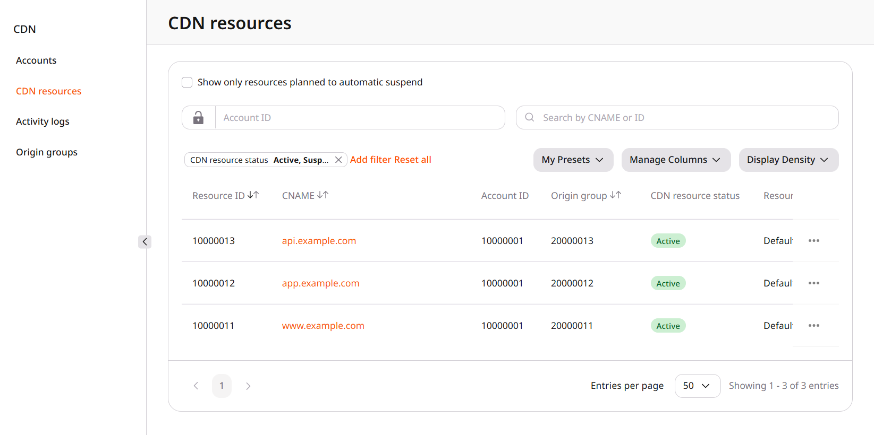The image size is (874, 435).
Task: Click resource ID 10000011 cell
Action: point(214,326)
